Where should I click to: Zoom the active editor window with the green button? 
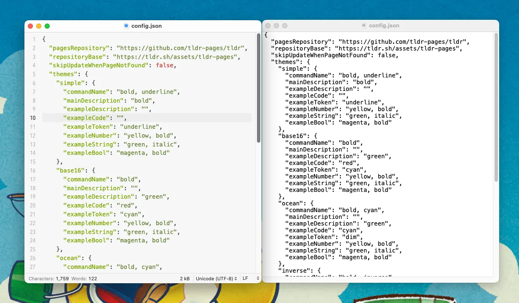click(x=47, y=26)
